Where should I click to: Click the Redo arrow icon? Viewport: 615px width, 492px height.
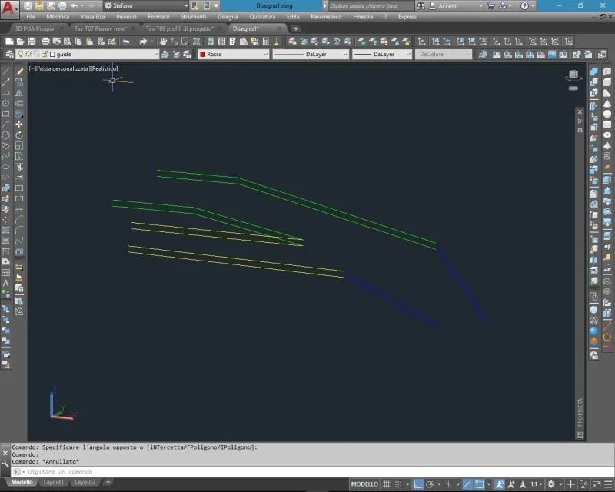click(143, 42)
